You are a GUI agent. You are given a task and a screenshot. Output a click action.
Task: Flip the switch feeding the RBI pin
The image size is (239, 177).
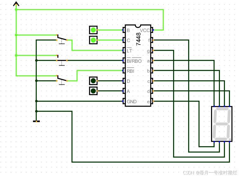pos(62,80)
